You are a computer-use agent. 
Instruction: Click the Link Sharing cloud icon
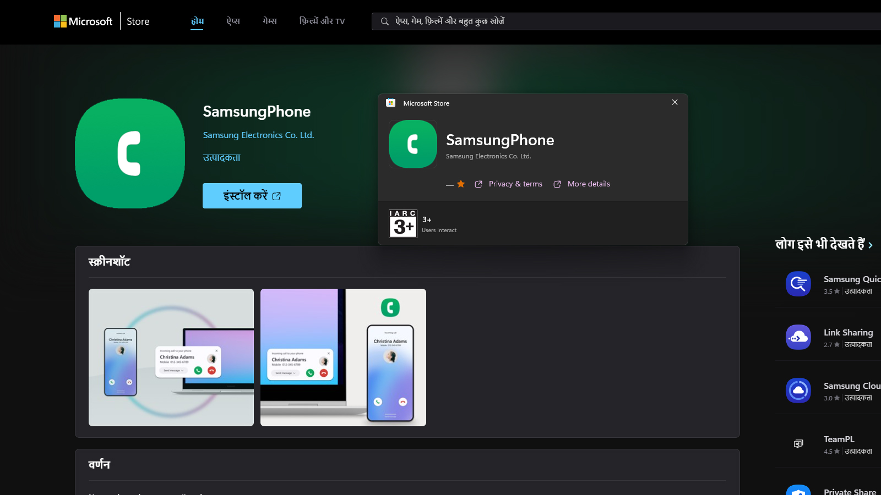point(798,337)
